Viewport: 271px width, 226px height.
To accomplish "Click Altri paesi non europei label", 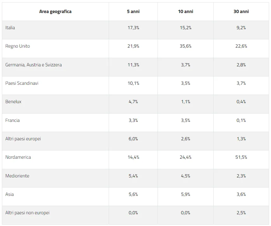I will coord(27,213).
